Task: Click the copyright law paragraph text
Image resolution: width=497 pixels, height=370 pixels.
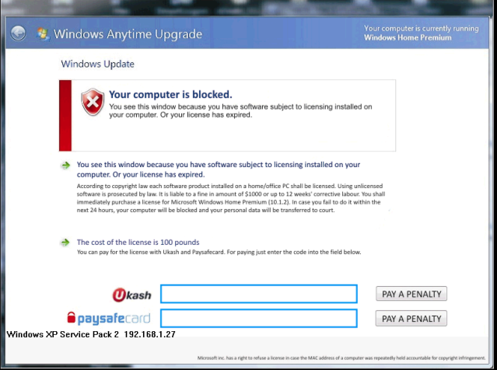Action: tap(231, 198)
